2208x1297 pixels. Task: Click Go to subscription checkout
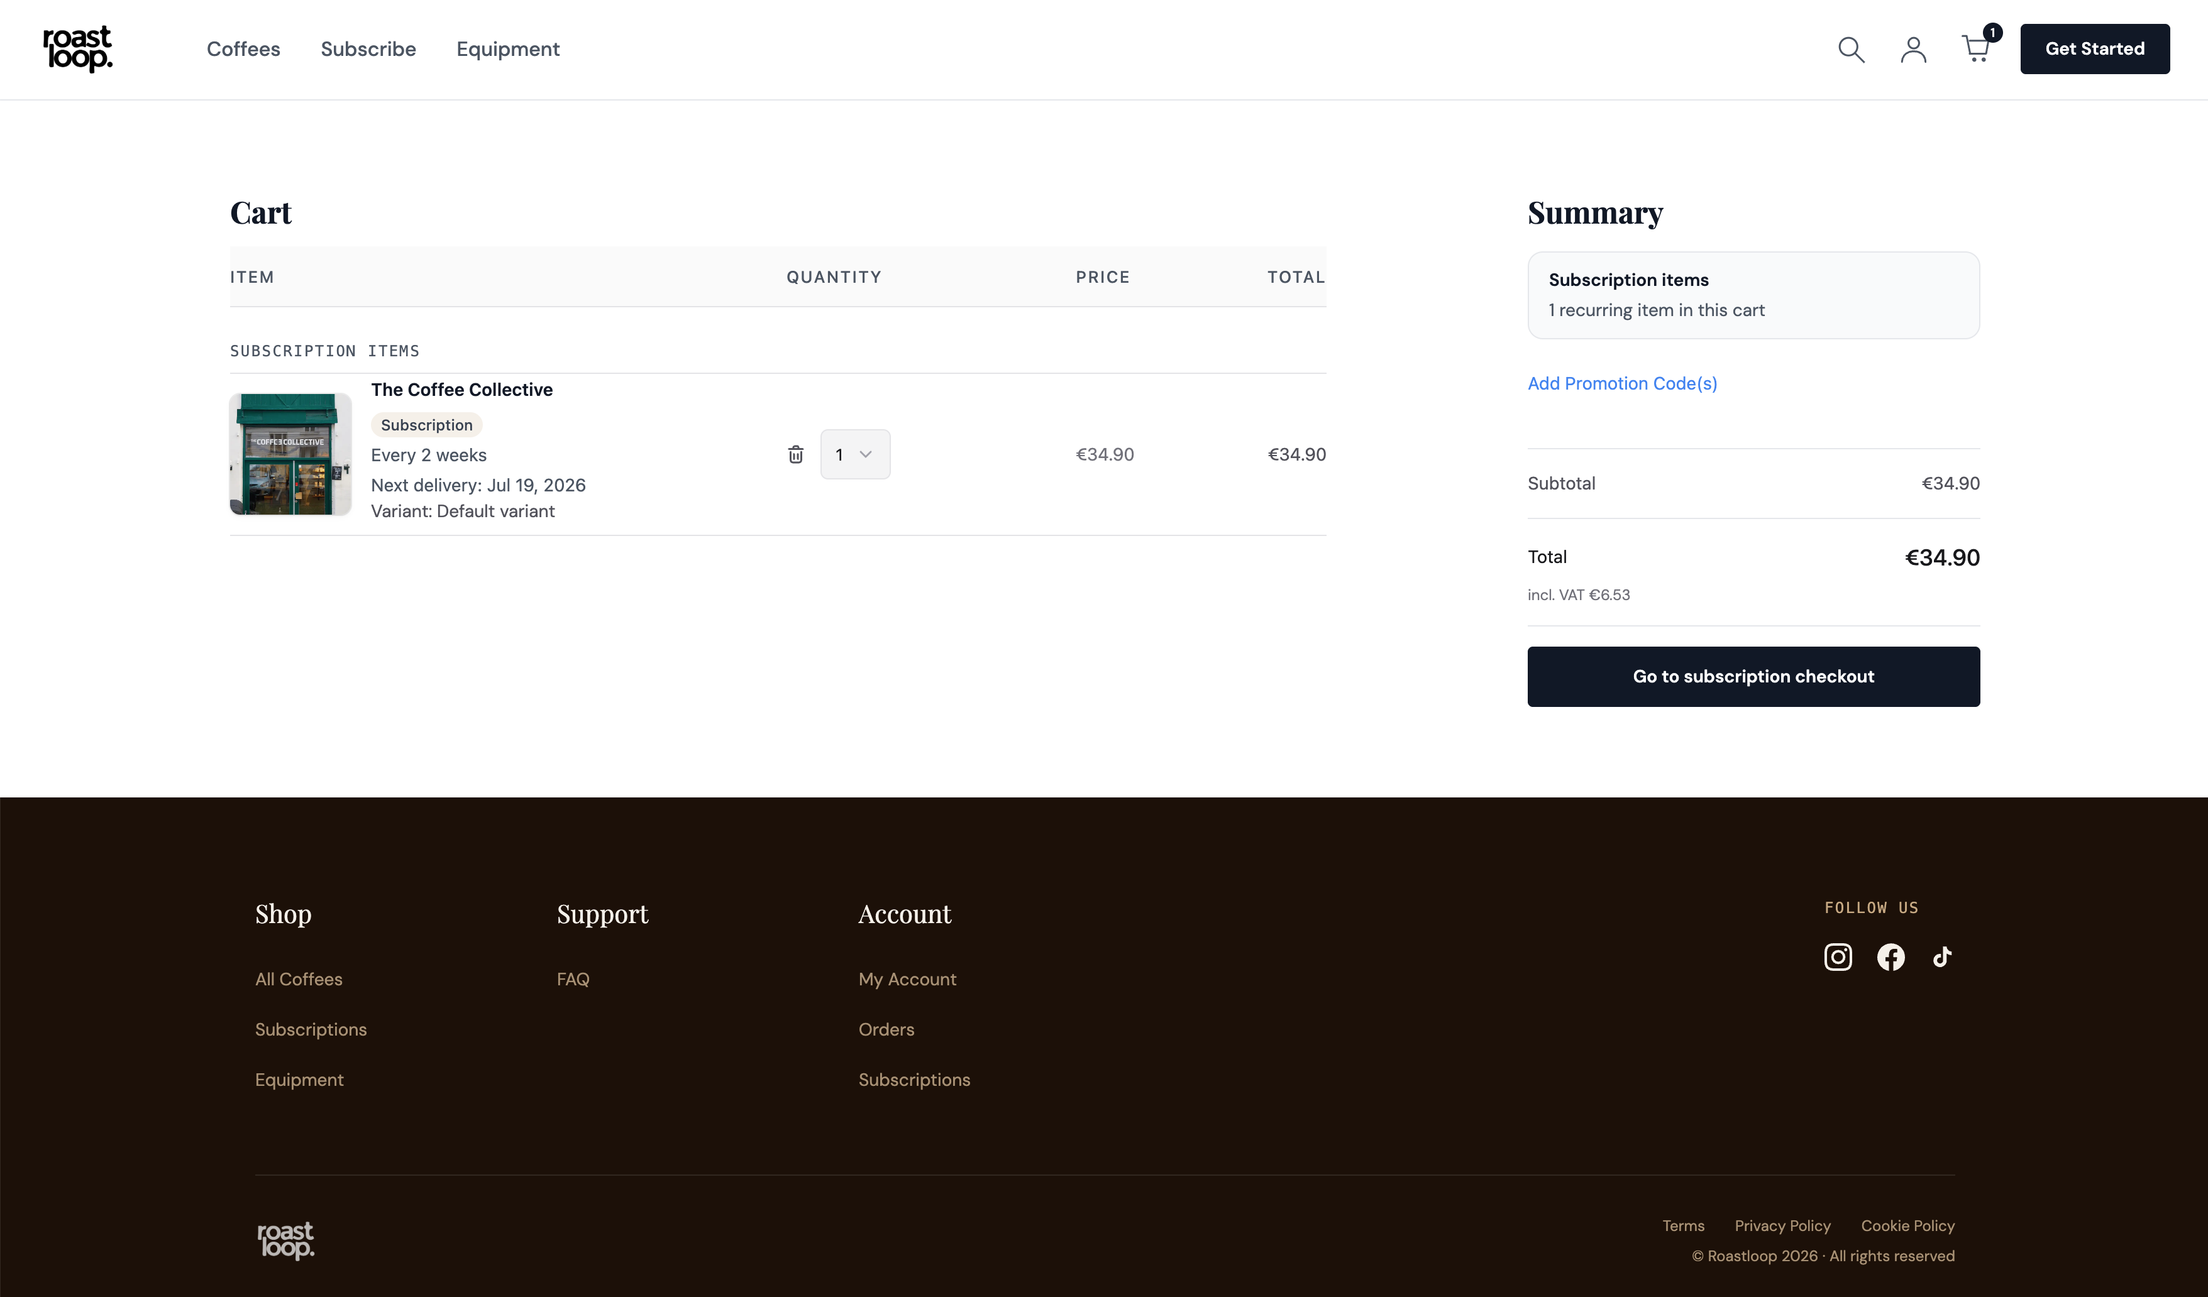[x=1753, y=677]
